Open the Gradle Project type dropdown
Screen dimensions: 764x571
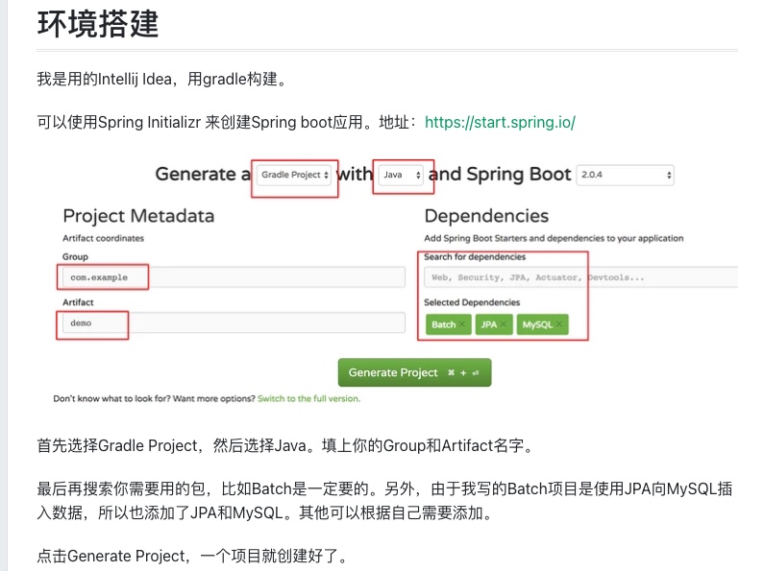[294, 175]
